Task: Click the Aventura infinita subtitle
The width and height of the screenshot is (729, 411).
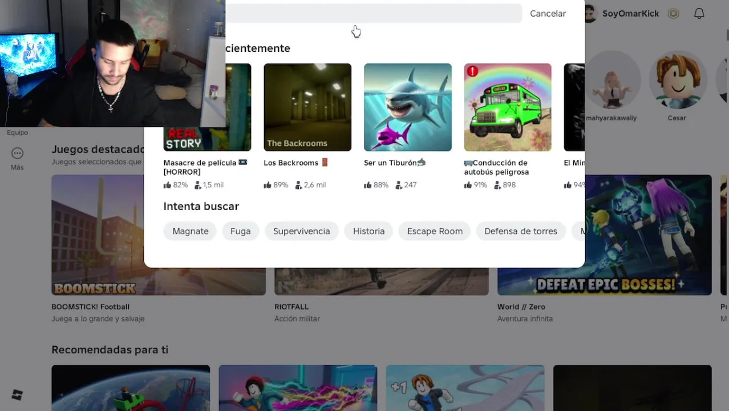Action: tap(525, 319)
